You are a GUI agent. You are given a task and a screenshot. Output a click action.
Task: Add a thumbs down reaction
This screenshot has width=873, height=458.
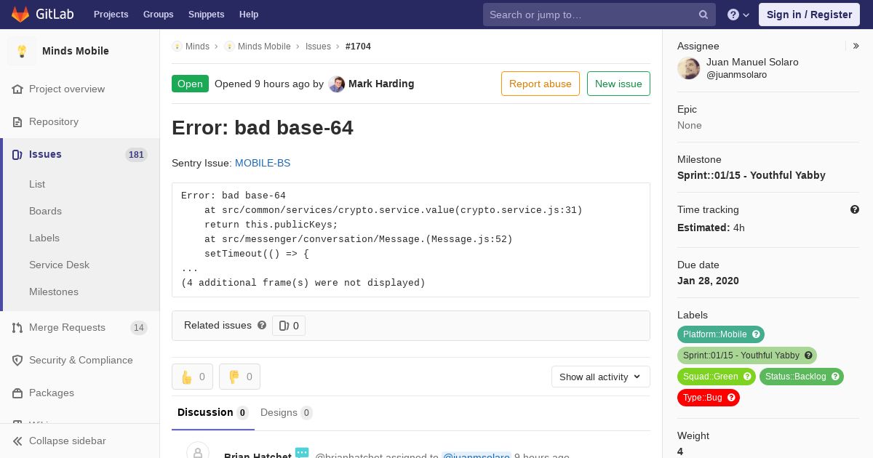(x=239, y=377)
